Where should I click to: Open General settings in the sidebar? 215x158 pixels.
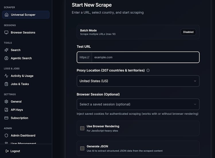[16, 101]
